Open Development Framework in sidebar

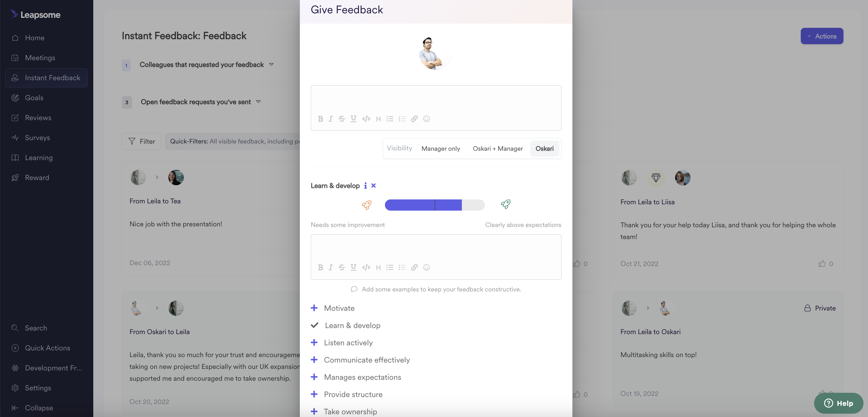(x=47, y=368)
